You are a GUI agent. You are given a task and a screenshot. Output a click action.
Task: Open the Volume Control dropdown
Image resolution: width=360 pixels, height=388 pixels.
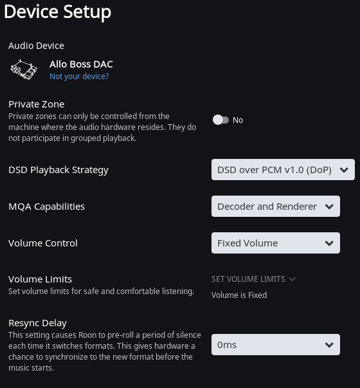coord(275,243)
